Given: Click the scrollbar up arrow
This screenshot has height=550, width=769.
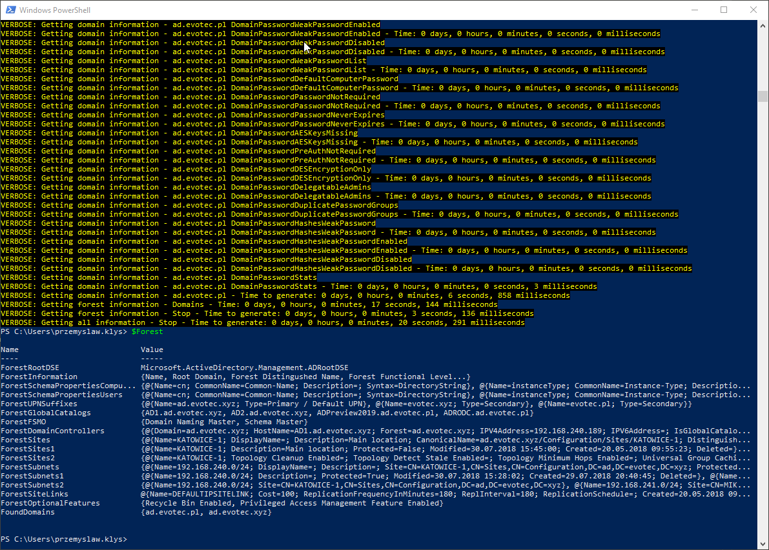Looking at the screenshot, I should click(x=763, y=25).
